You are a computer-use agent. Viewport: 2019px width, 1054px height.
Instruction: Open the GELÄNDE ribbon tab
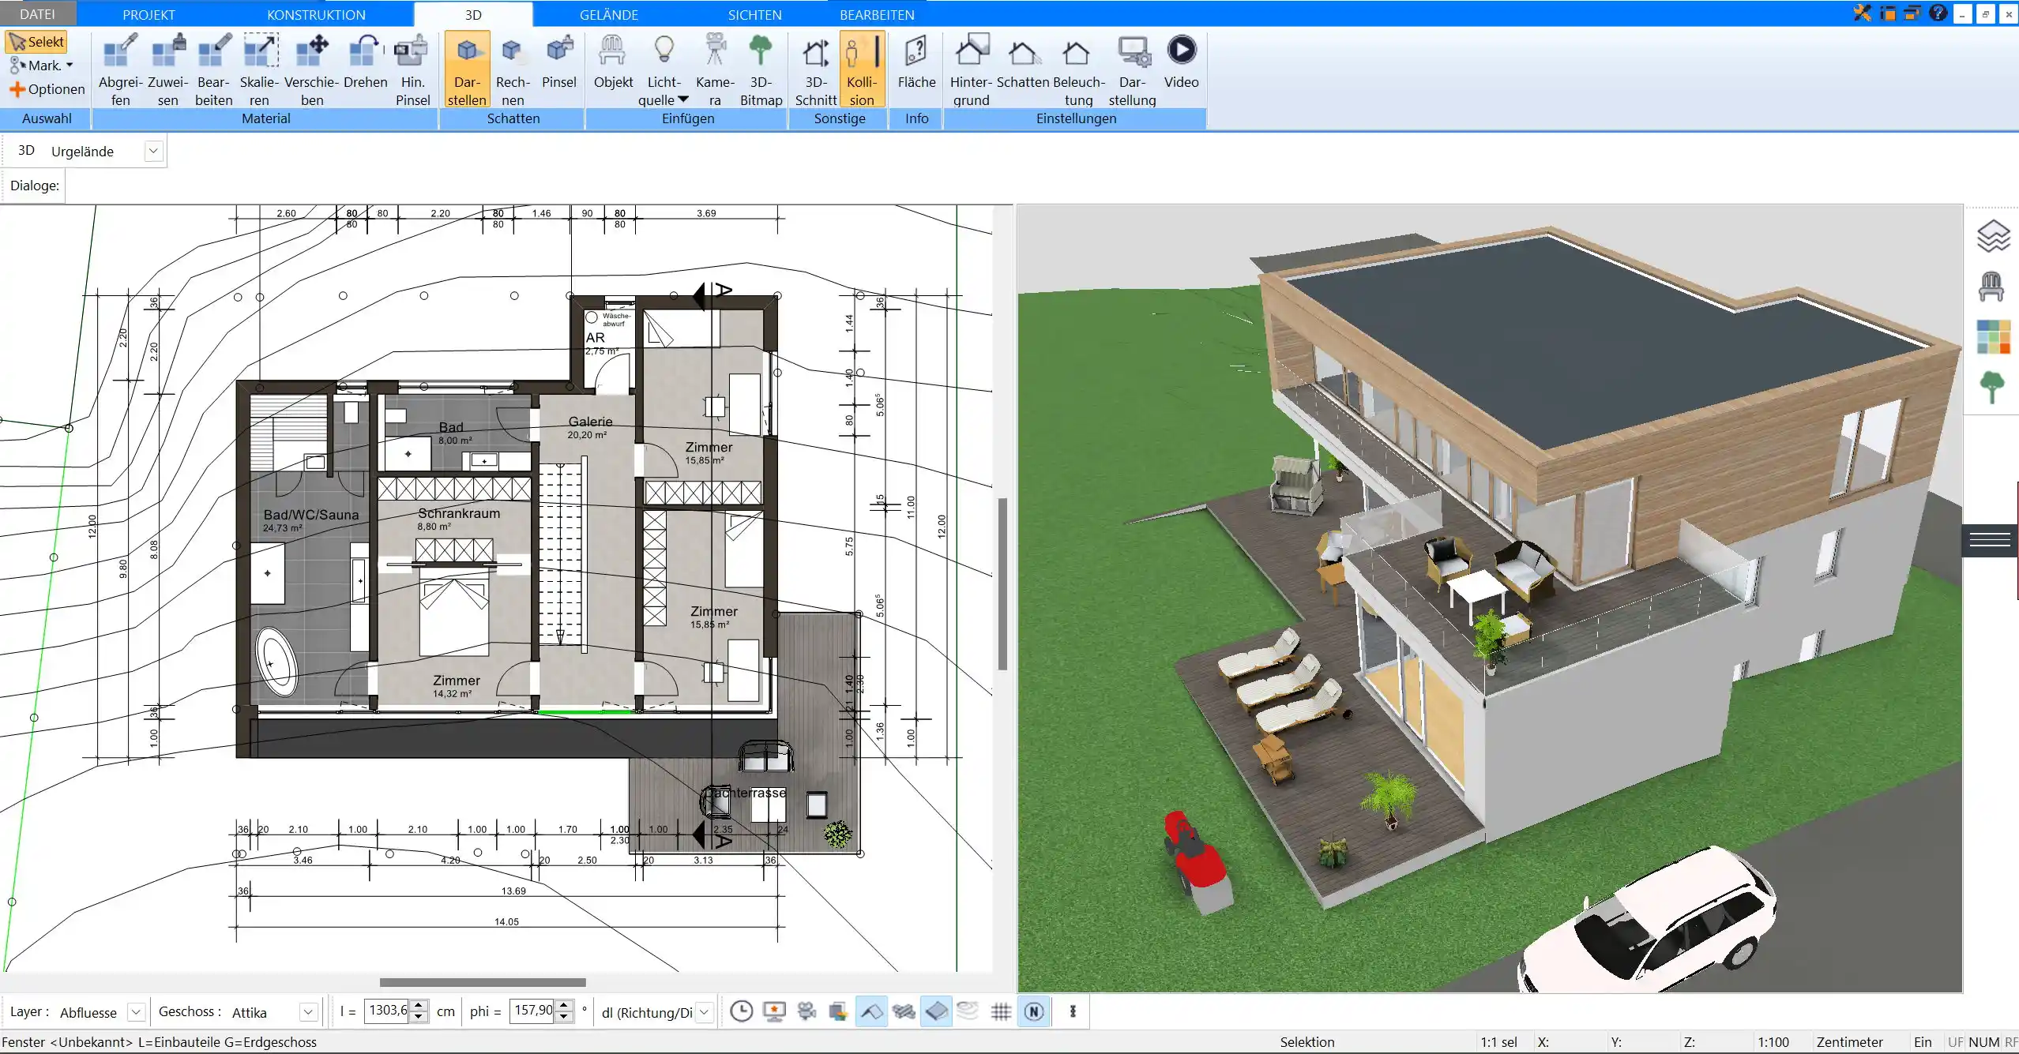click(x=608, y=14)
